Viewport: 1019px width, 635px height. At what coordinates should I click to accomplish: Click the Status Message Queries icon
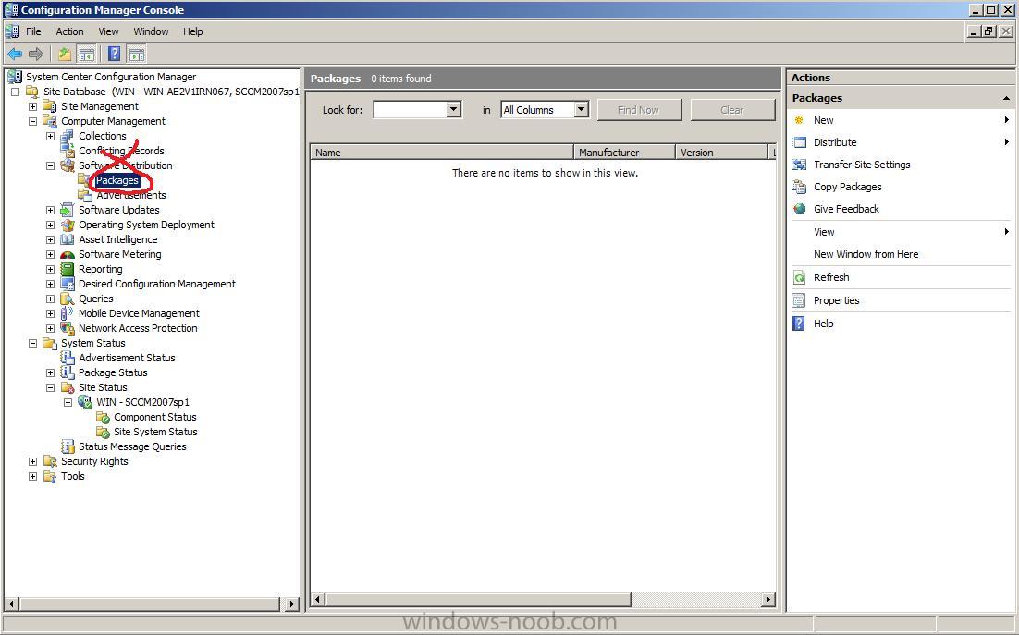pyautogui.click(x=67, y=446)
